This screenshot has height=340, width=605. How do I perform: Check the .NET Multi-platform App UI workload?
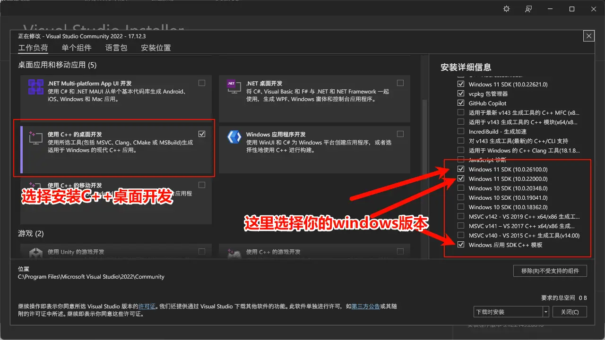202,83
